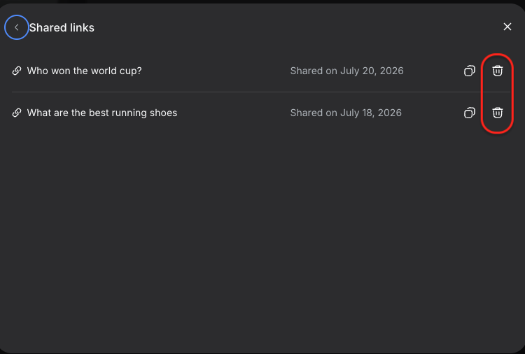Viewport: 525px width, 354px height.
Task: Click the "Shared on July 18, 2026" date
Action: coord(346,113)
